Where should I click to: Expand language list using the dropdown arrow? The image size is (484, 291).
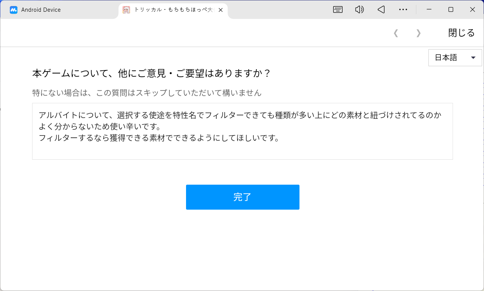pyautogui.click(x=473, y=58)
